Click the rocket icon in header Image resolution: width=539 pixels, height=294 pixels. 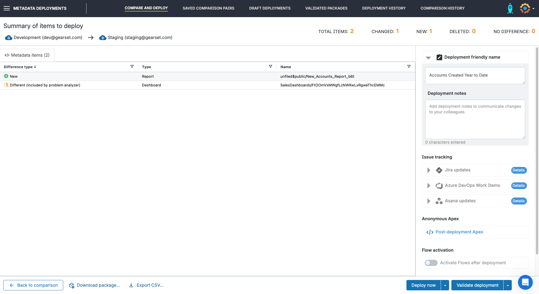click(510, 8)
